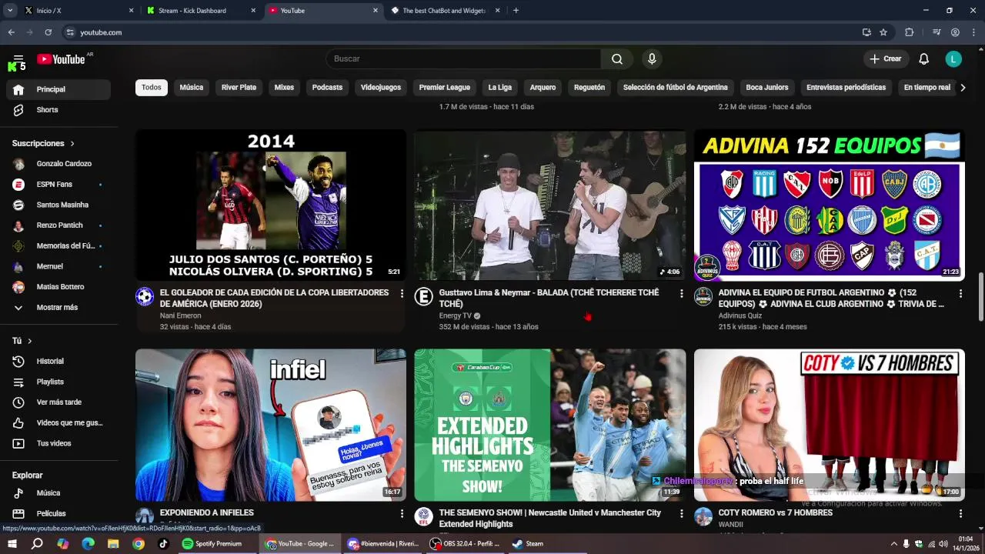Switch to best ChatBot and Widgets tab

tap(445, 11)
